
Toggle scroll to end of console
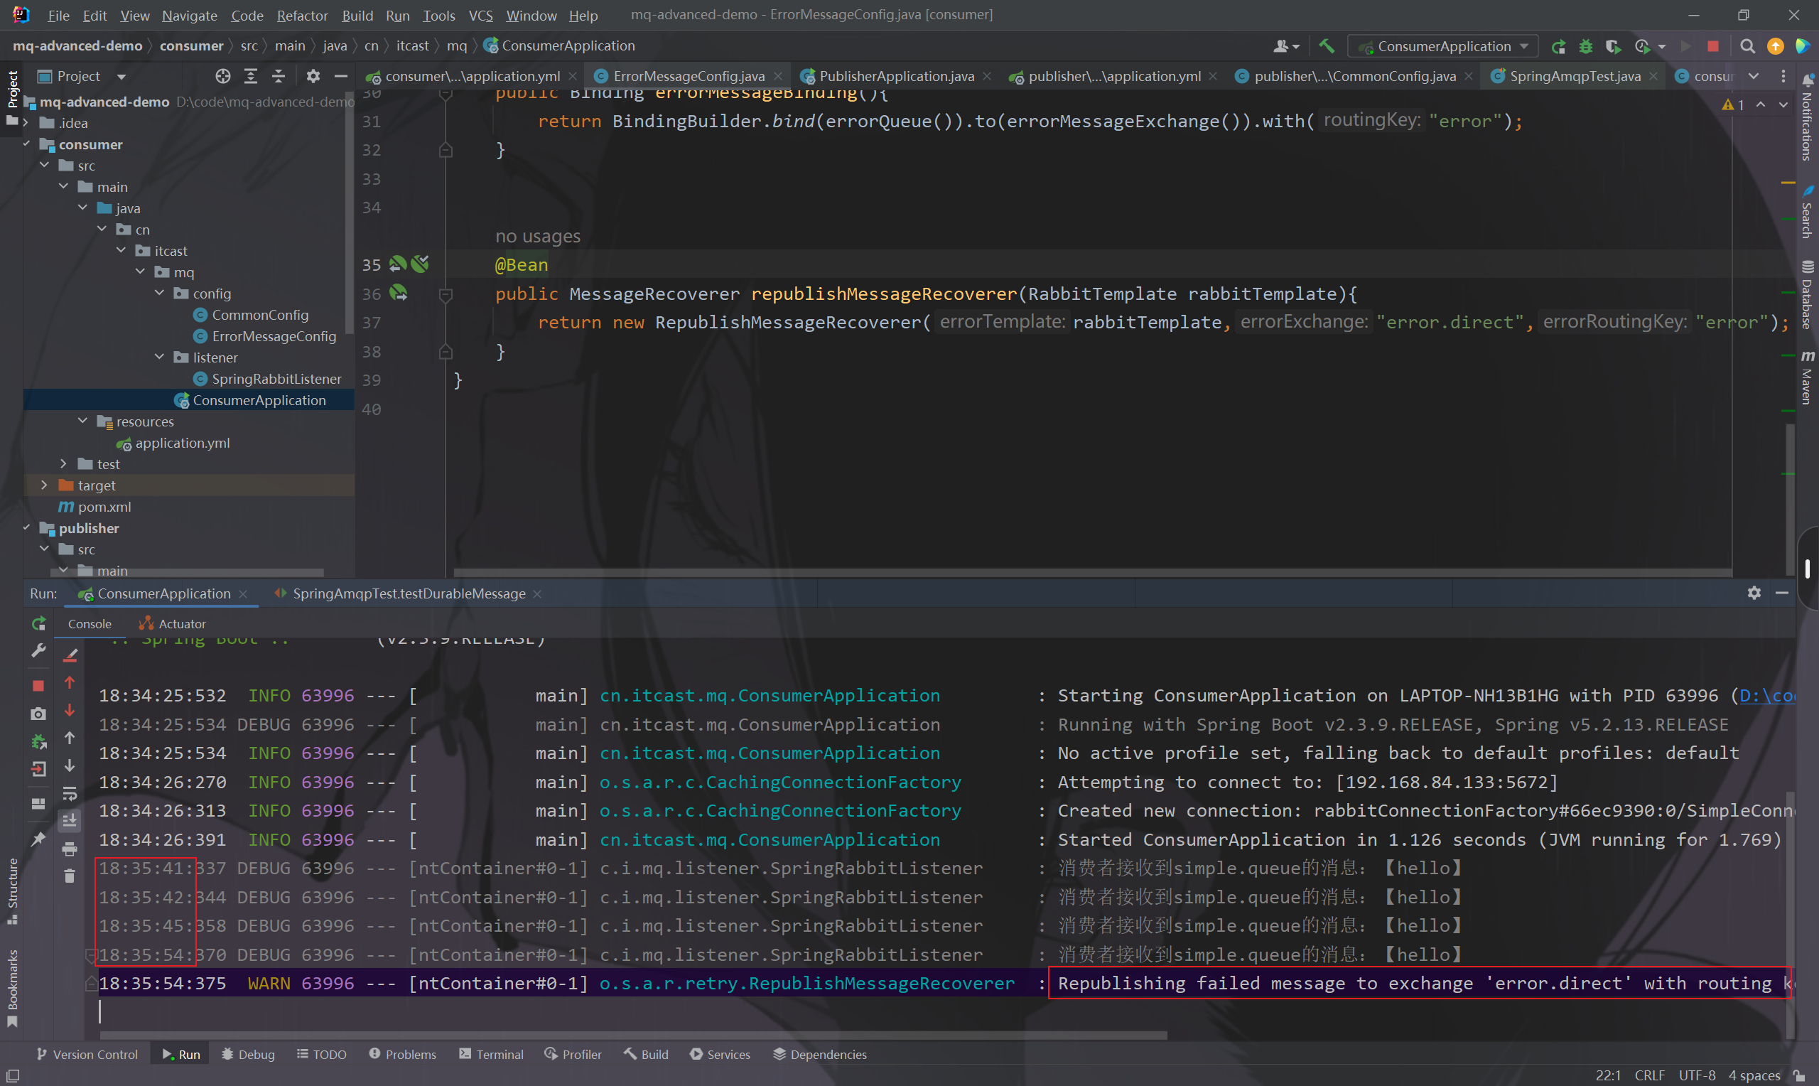coord(70,820)
